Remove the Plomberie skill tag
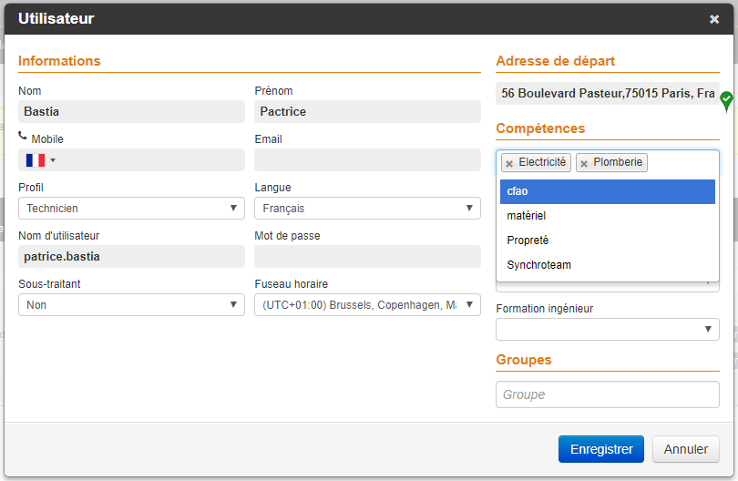738x481 pixels. [x=584, y=164]
